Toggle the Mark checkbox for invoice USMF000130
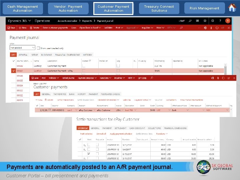Screen dimensions: 240x180 [89, 145]
